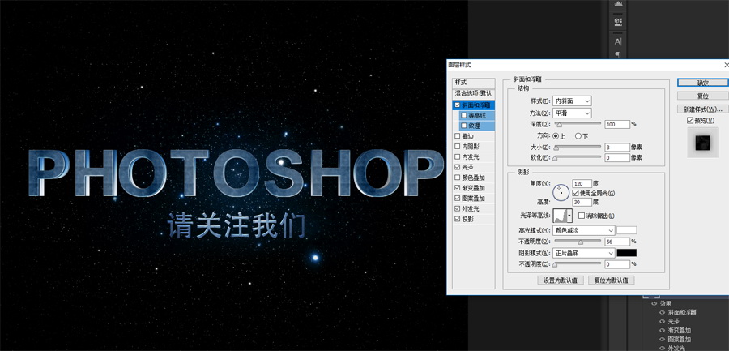
Task: Disable the 投影 checkbox
Action: point(457,219)
